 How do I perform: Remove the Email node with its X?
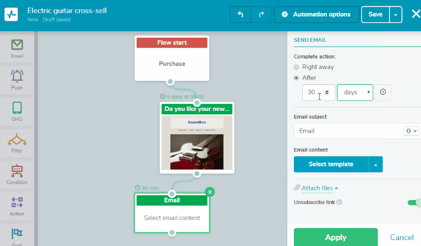[x=210, y=192]
